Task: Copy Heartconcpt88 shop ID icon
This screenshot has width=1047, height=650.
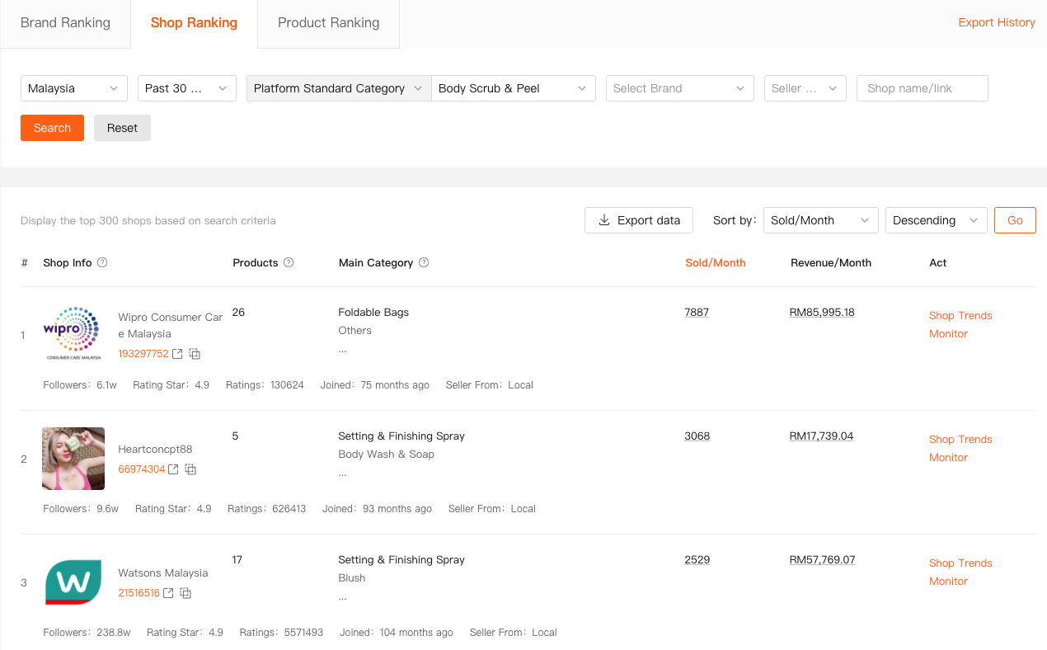Action: [x=190, y=469]
